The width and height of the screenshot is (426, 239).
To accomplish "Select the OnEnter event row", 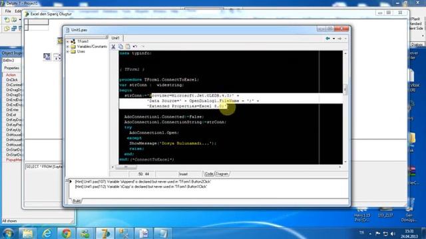I will click(x=12, y=110).
